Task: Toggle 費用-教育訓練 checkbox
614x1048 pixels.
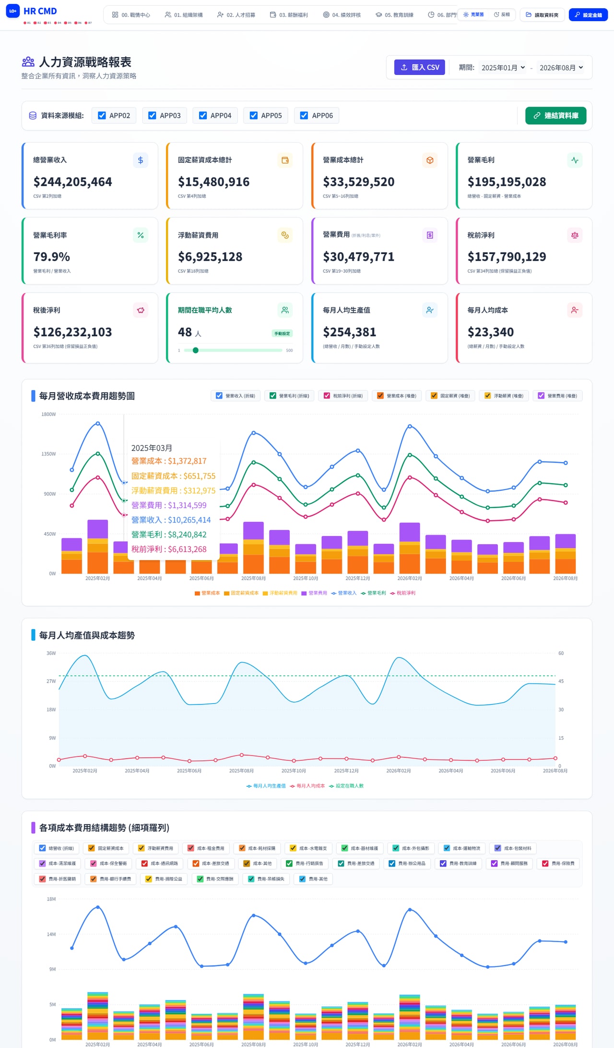Action: click(443, 864)
